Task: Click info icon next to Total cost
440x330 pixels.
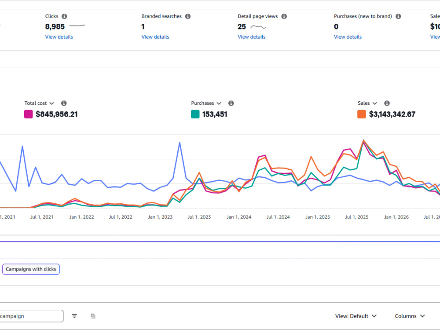Action: [64, 103]
